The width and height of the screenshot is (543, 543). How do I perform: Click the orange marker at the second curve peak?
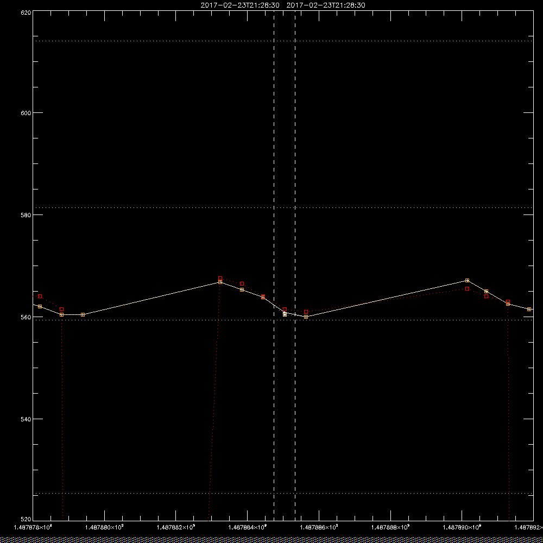tap(467, 280)
